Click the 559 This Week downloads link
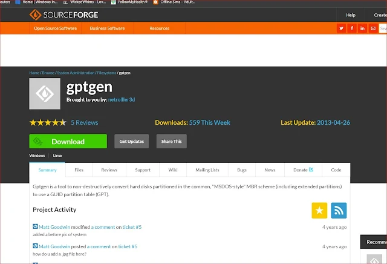The height and width of the screenshot is (264, 387). coord(210,122)
